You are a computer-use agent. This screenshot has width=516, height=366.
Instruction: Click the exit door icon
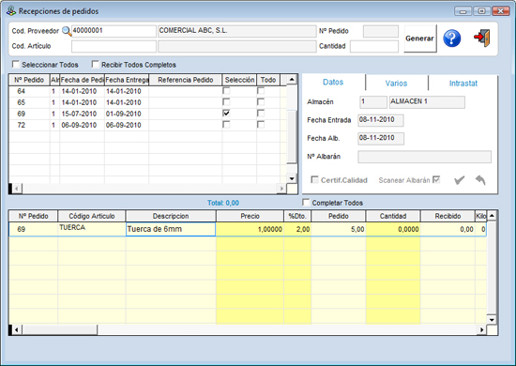(482, 38)
